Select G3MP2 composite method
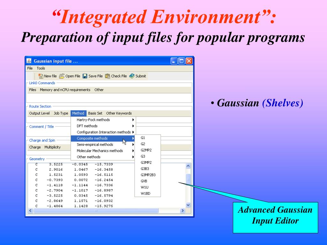327x245 pixels. [x=148, y=162]
